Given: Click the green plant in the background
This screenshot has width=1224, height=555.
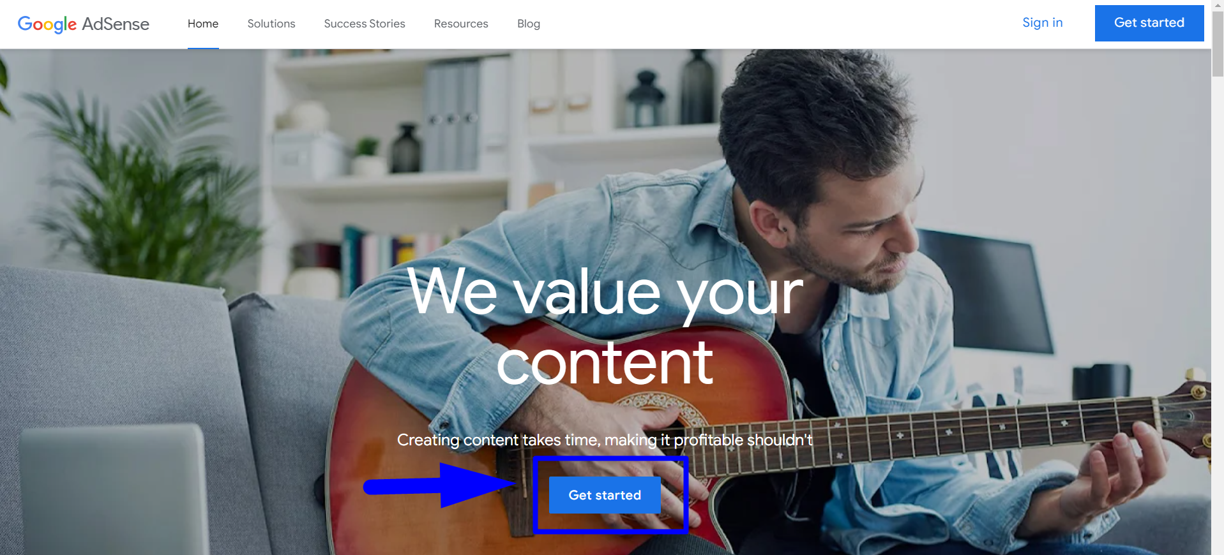Looking at the screenshot, I should click(x=140, y=185).
